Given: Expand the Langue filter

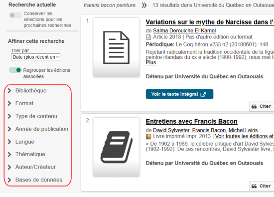Looking at the screenshot, I should point(21,142).
